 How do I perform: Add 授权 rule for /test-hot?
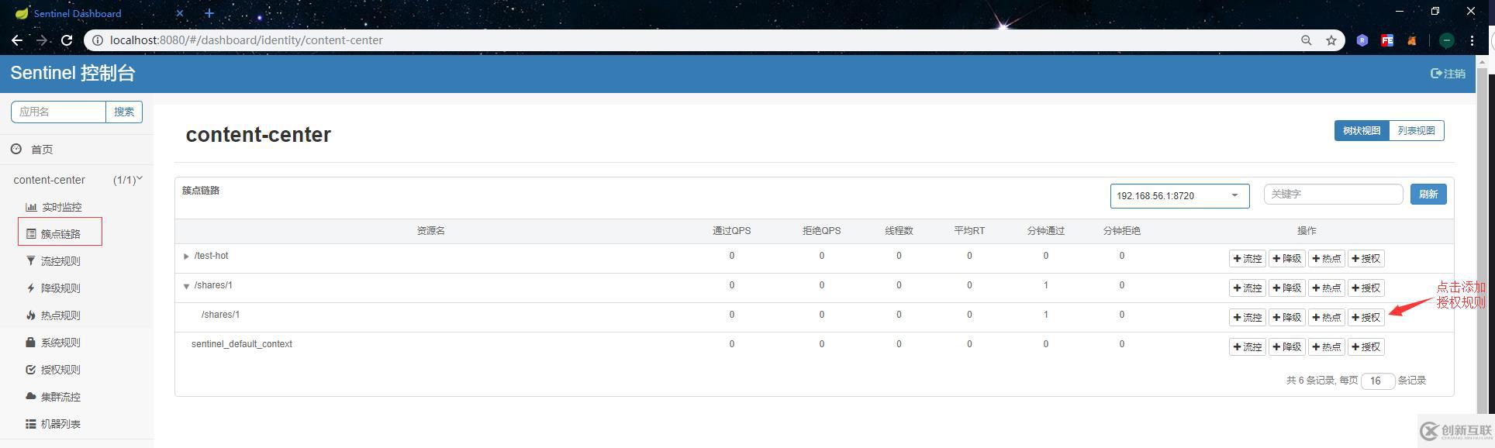(1366, 259)
